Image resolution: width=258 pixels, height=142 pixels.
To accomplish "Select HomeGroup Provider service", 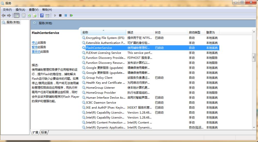I will click(x=150, y=93).
